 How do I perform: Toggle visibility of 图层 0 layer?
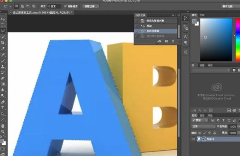click(x=193, y=139)
